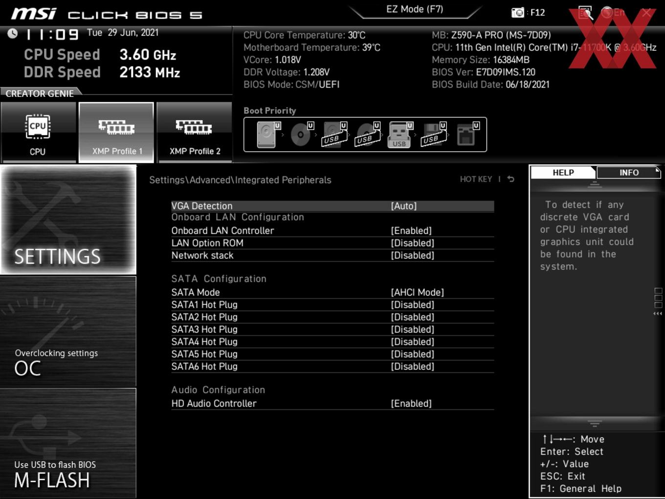Select the network boot device icon

point(467,135)
